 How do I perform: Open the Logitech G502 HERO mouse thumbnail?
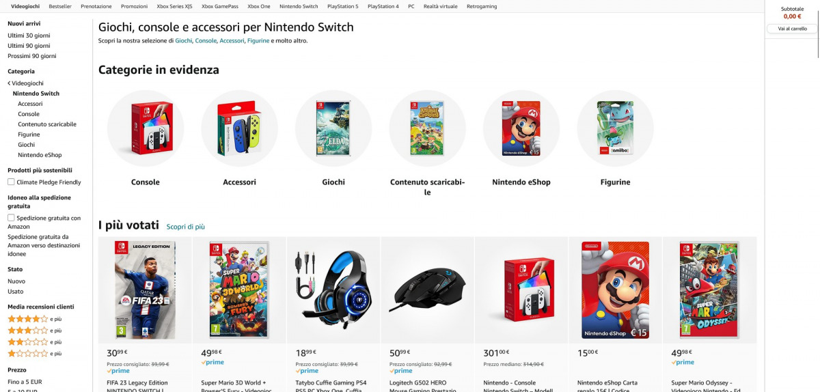coord(427,290)
